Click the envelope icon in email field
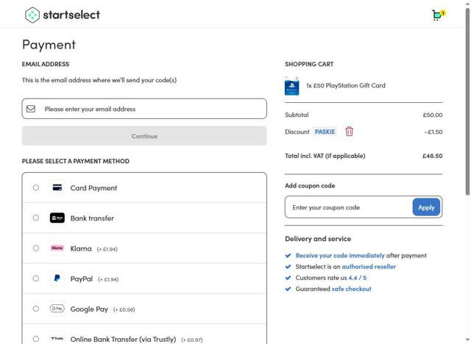Viewport: 471px width, 344px height. click(x=31, y=109)
